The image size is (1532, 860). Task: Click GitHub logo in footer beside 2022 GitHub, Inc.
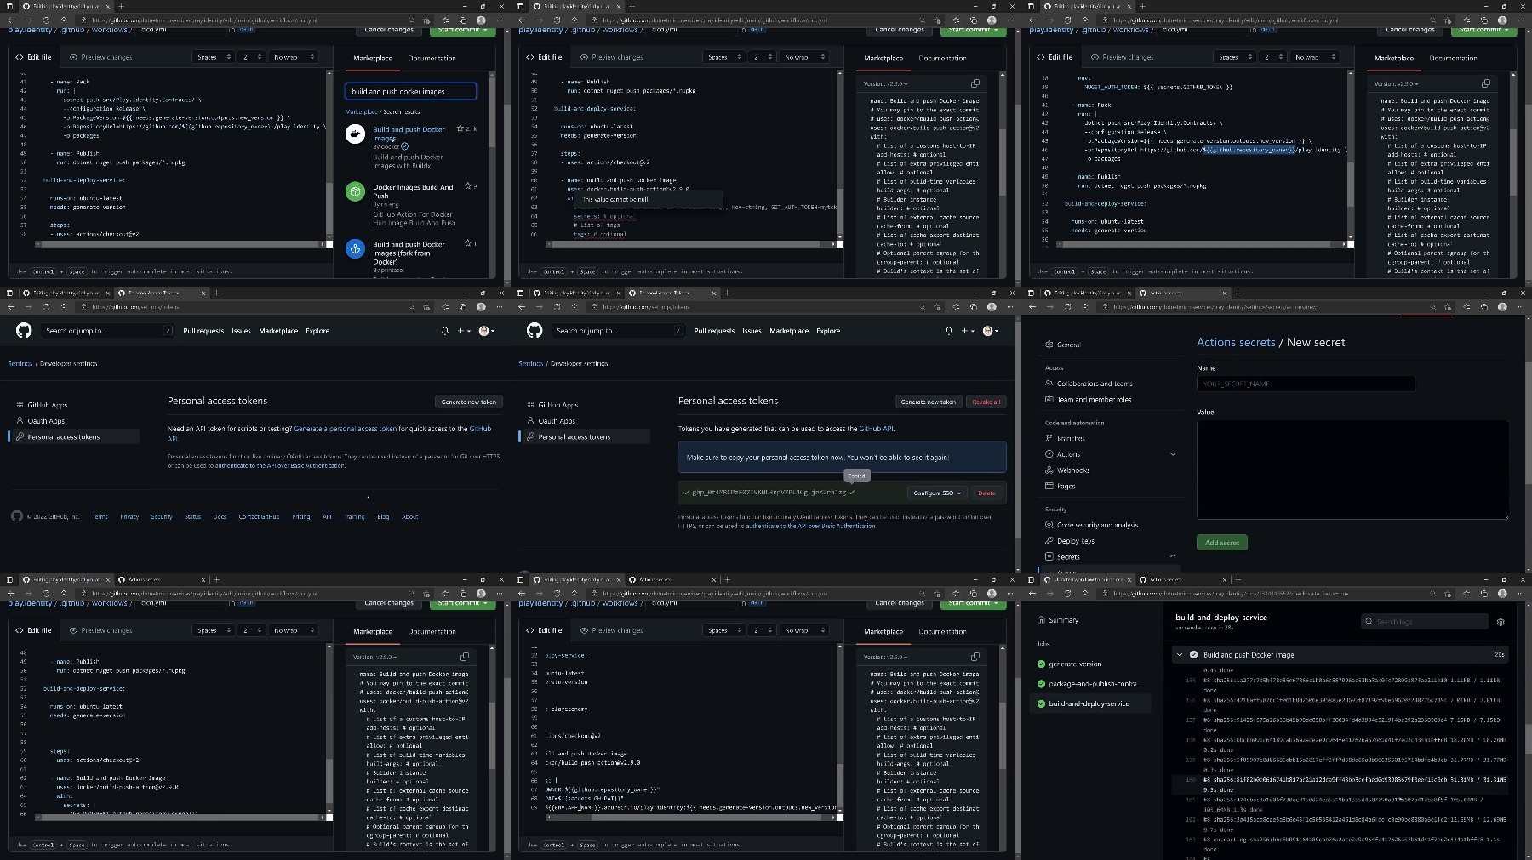click(17, 516)
